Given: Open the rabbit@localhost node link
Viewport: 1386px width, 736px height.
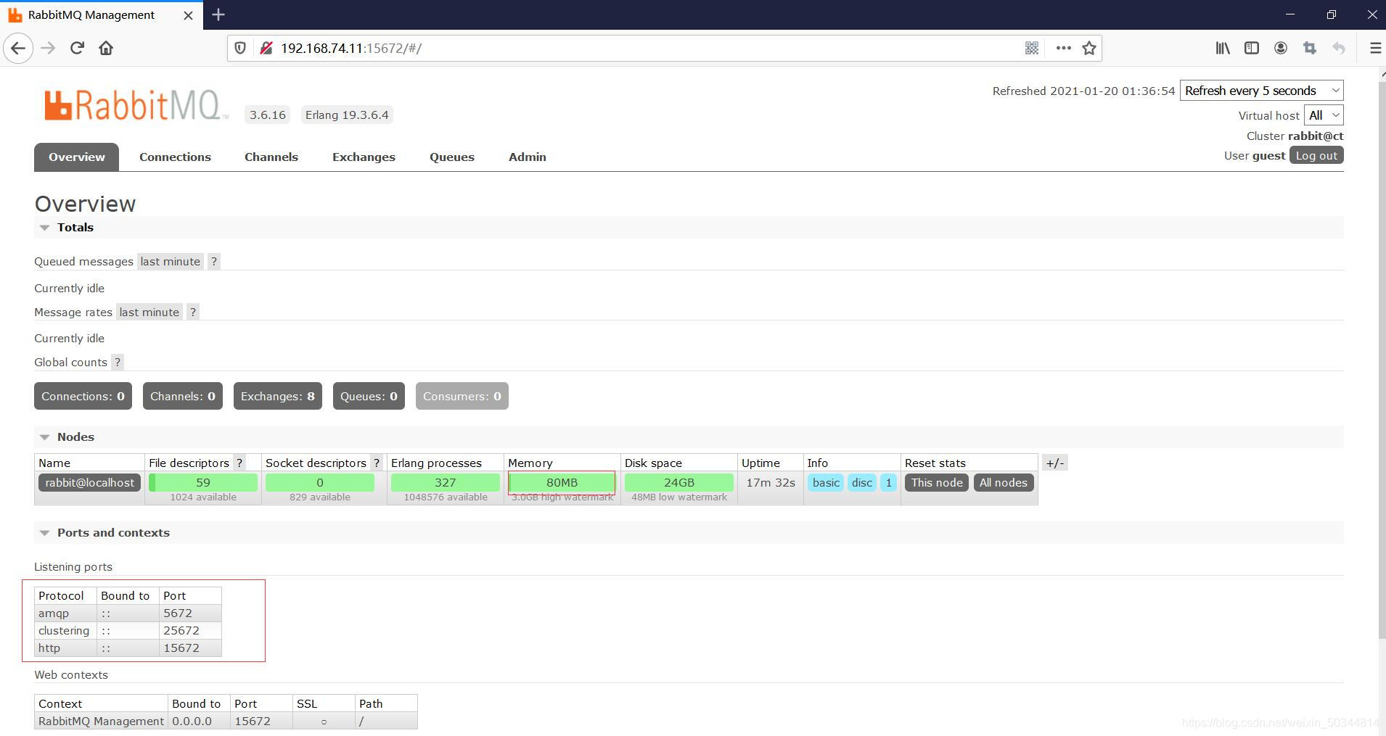Looking at the screenshot, I should coord(89,483).
